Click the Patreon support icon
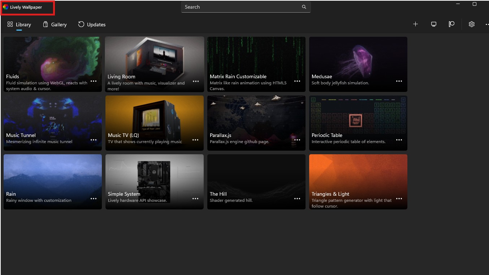The width and height of the screenshot is (489, 275). (451, 24)
